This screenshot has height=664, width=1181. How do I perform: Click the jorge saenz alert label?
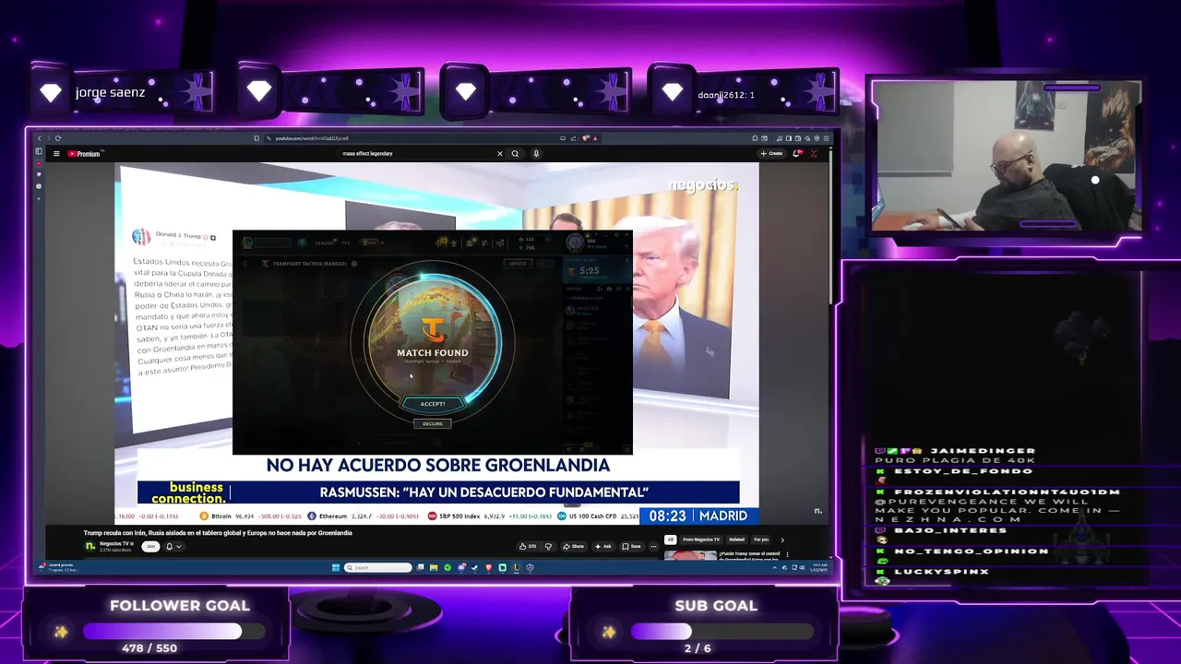110,93
